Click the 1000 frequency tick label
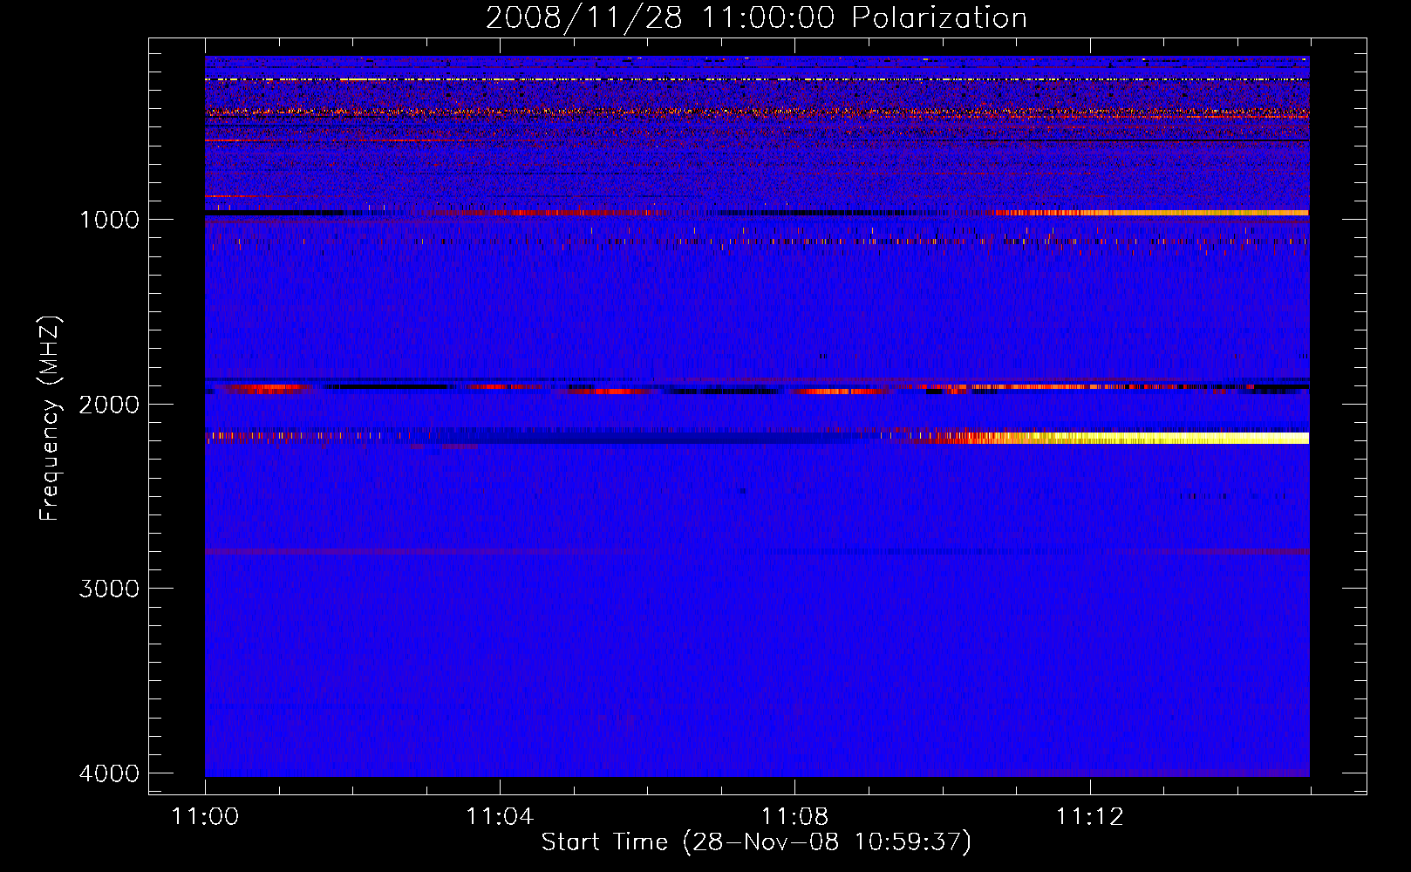 tap(109, 219)
